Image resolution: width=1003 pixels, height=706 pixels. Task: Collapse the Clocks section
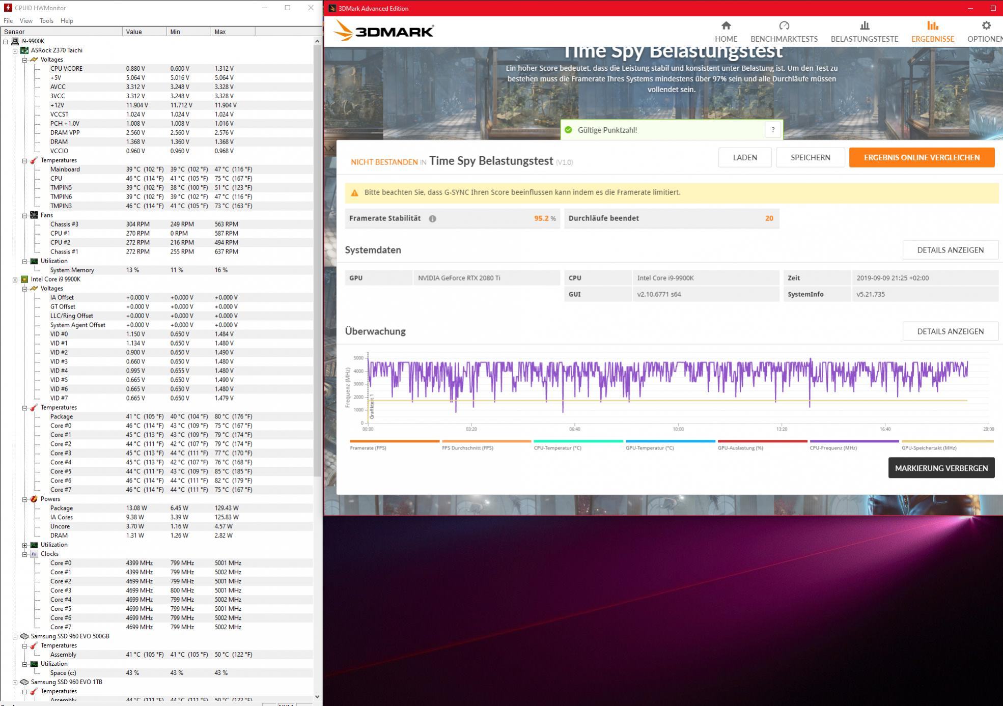point(24,554)
